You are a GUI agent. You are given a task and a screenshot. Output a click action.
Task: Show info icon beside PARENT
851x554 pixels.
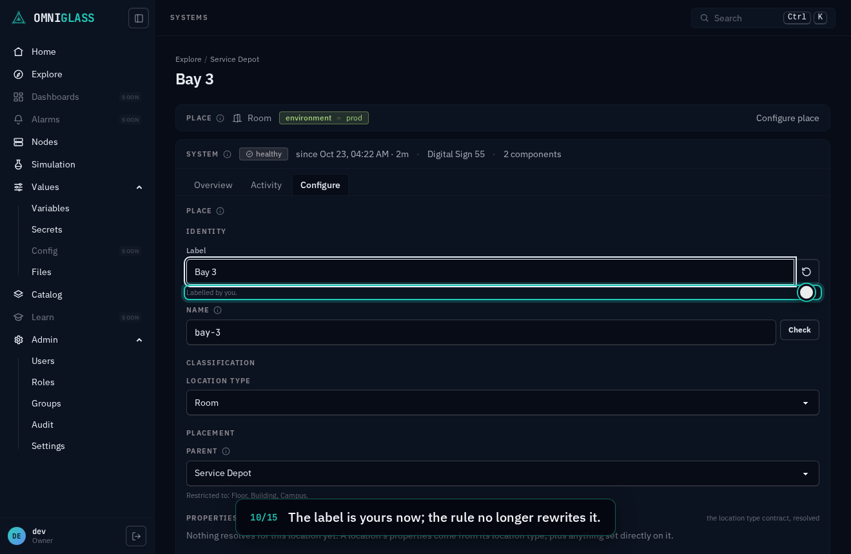point(226,451)
